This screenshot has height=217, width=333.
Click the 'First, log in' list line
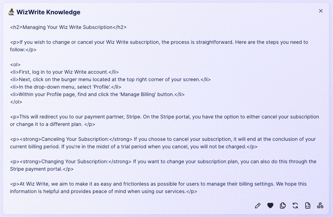click(x=64, y=72)
